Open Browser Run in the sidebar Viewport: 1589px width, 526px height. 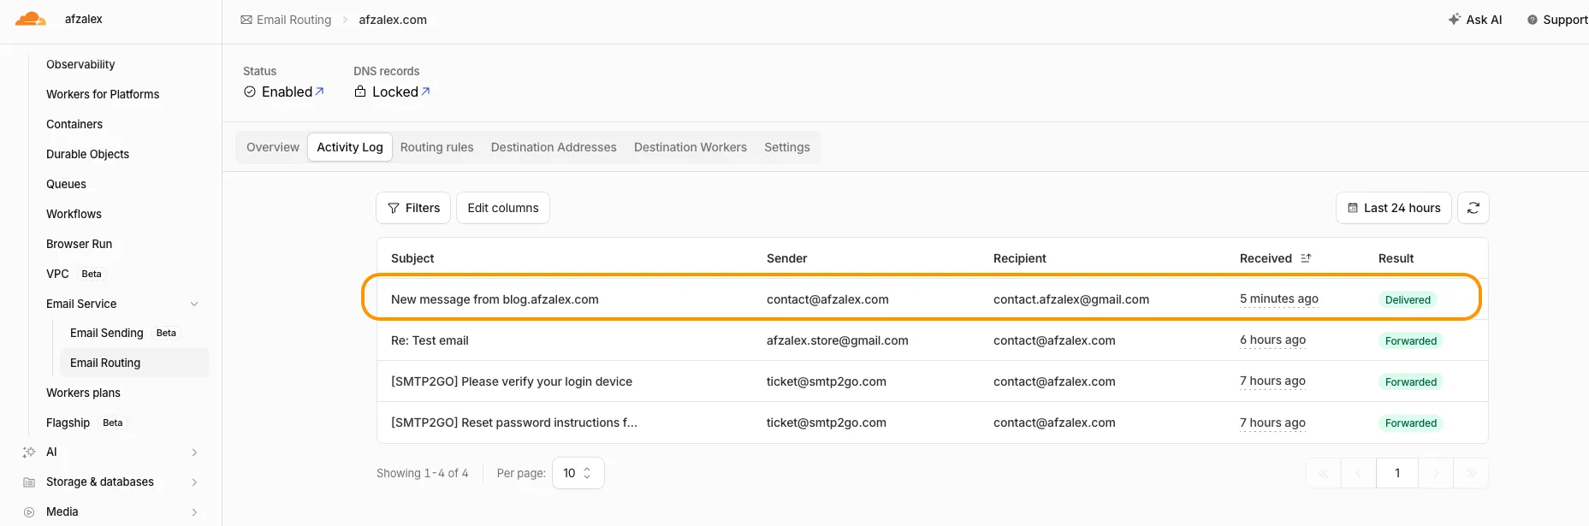(79, 244)
